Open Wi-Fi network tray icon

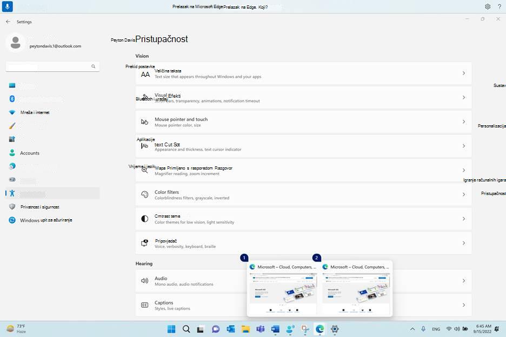coord(449,329)
